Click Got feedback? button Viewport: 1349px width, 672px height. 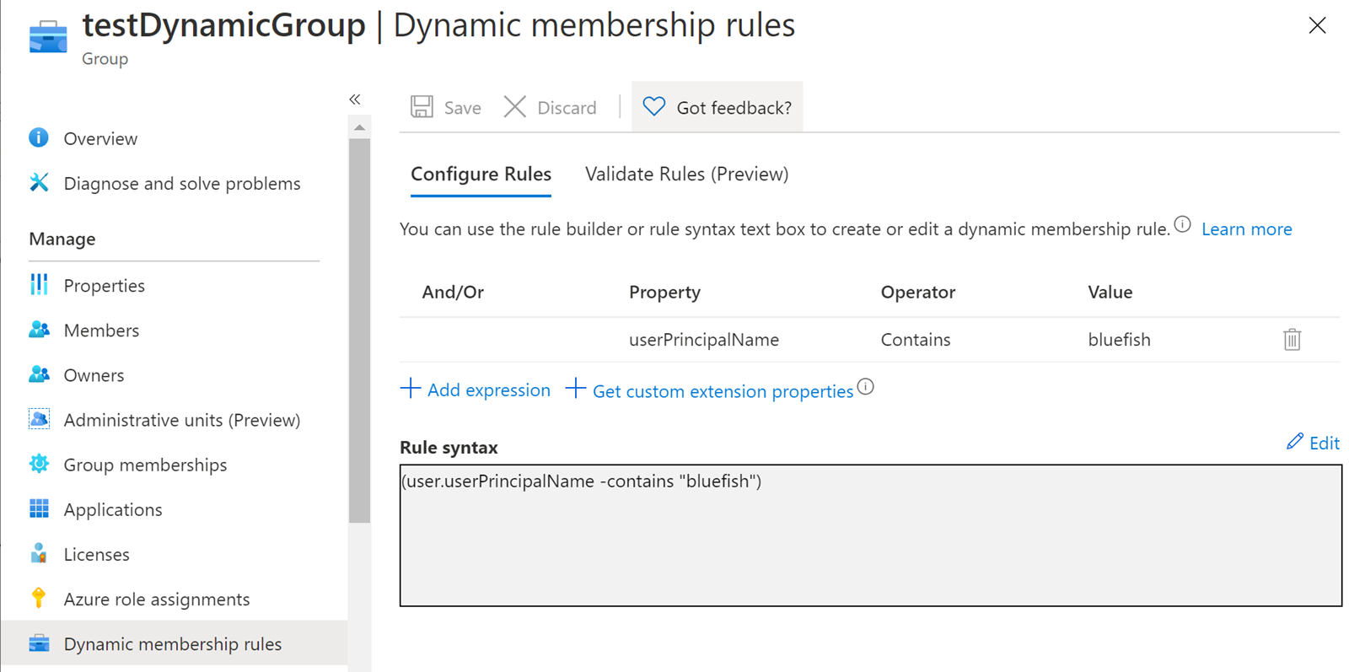(x=717, y=107)
